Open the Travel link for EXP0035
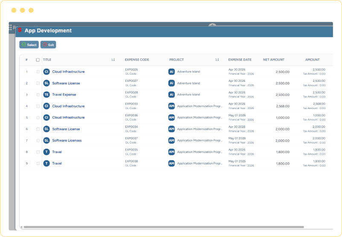 [x=57, y=152]
